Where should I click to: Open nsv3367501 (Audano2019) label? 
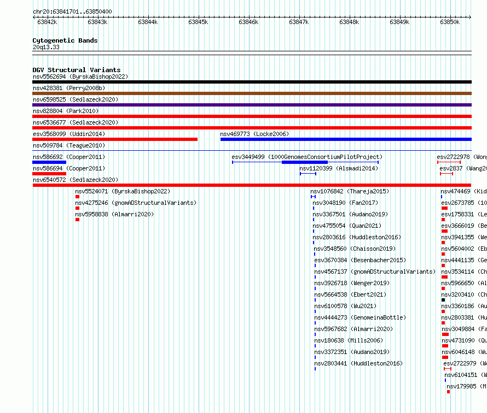[x=350, y=214]
